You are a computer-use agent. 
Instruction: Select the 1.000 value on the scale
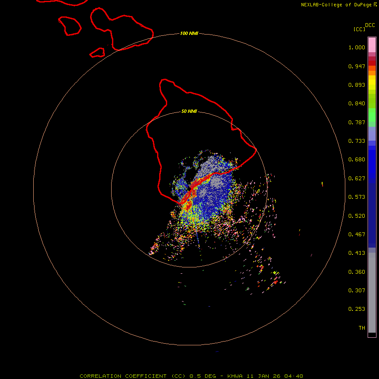tap(357, 47)
